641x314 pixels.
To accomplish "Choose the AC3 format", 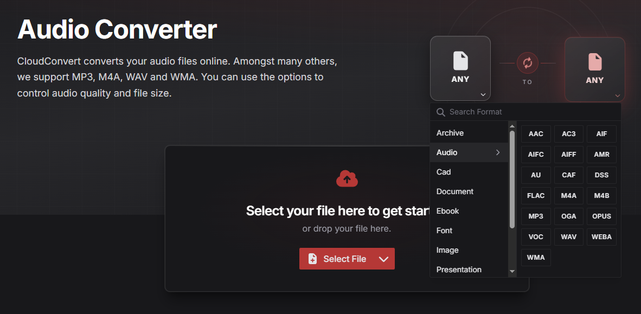I will point(569,134).
